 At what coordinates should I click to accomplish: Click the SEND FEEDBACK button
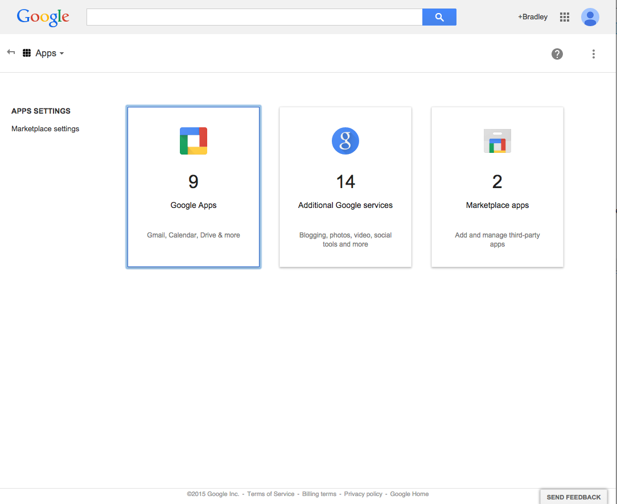click(x=573, y=497)
